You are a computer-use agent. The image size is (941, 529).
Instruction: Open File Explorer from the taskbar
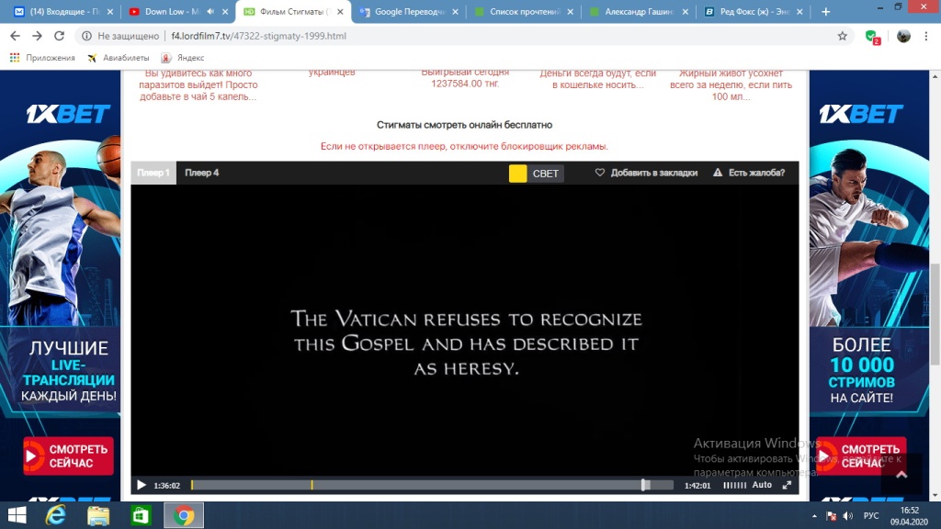click(98, 515)
